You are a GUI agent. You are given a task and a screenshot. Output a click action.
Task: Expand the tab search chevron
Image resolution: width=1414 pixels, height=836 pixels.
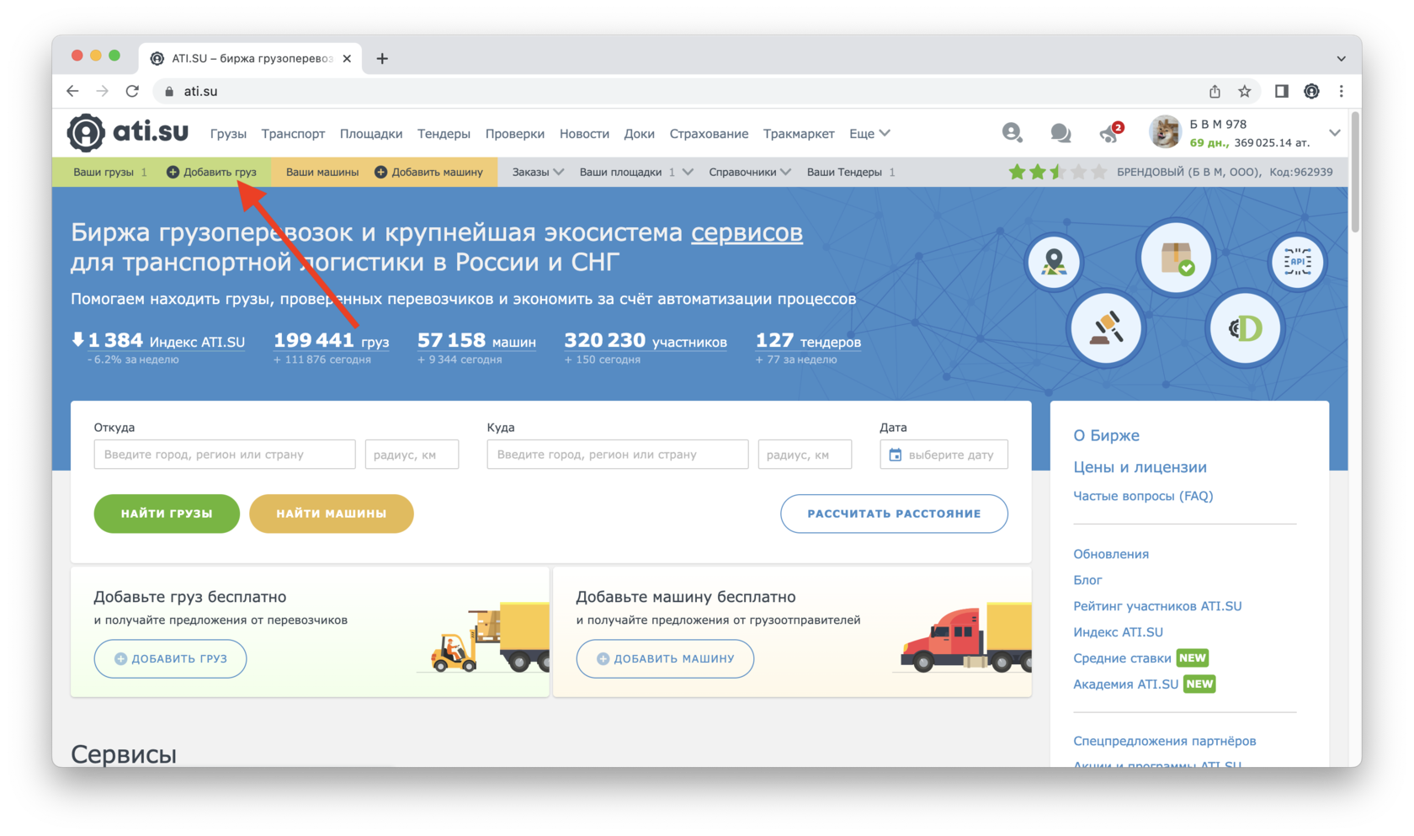(1342, 59)
